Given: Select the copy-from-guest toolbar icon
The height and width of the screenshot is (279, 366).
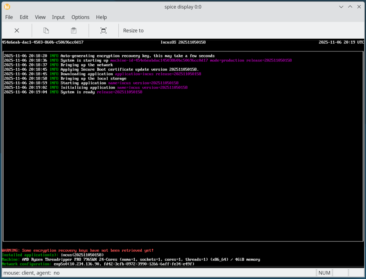Looking at the screenshot, I should 46,30.
